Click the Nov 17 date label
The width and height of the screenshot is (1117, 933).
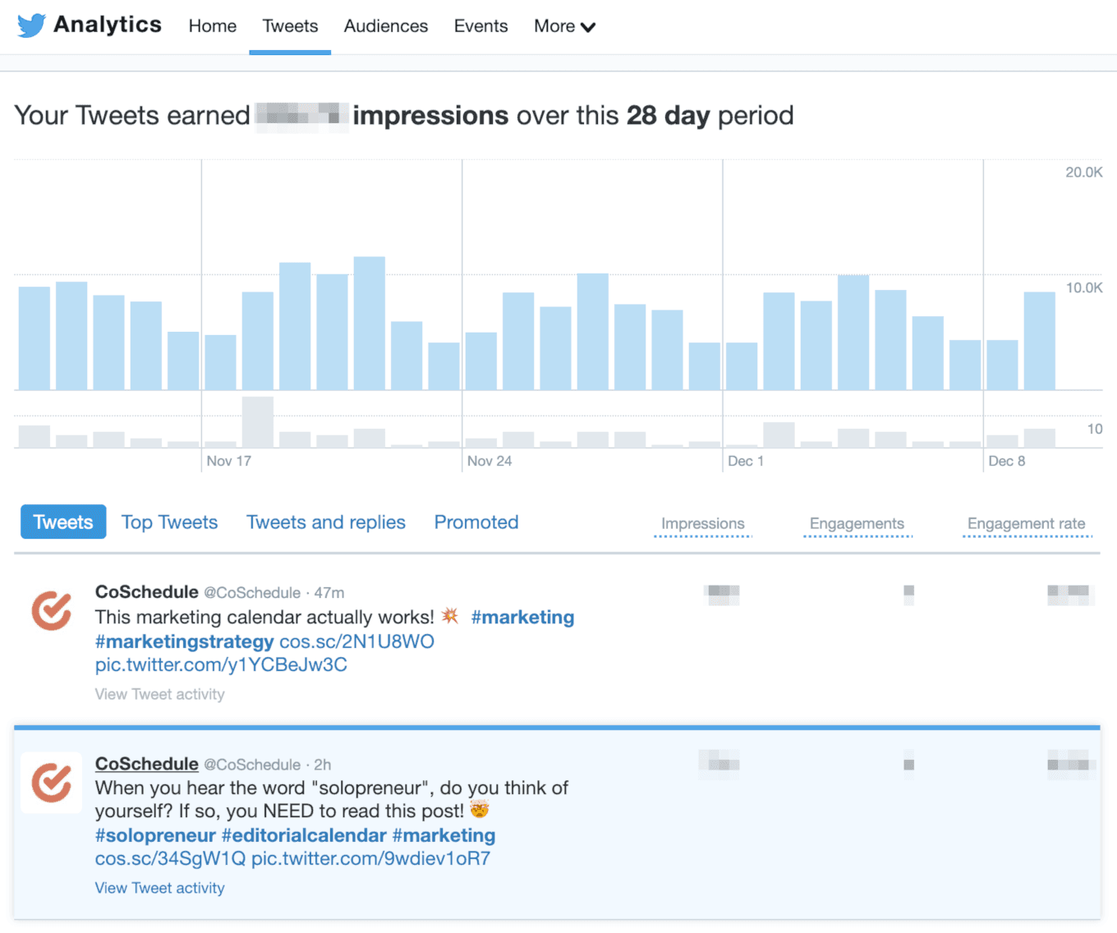[x=229, y=461]
